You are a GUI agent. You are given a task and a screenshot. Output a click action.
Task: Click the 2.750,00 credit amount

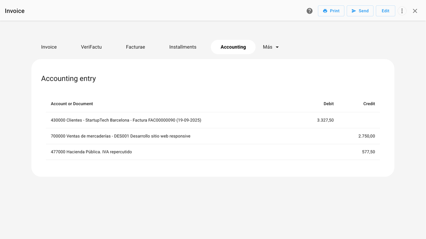[367, 136]
